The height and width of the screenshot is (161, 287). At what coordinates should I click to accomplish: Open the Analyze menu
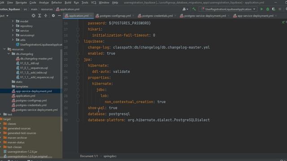click(44, 3)
